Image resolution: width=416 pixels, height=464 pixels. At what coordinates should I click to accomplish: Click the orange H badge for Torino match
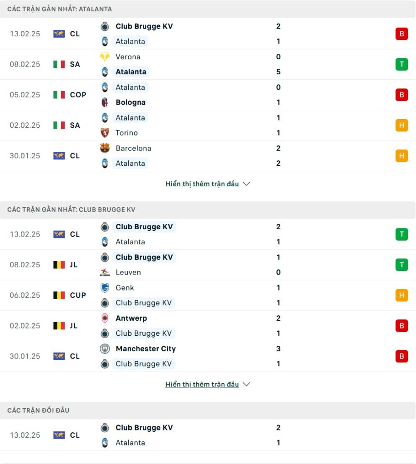[401, 125]
